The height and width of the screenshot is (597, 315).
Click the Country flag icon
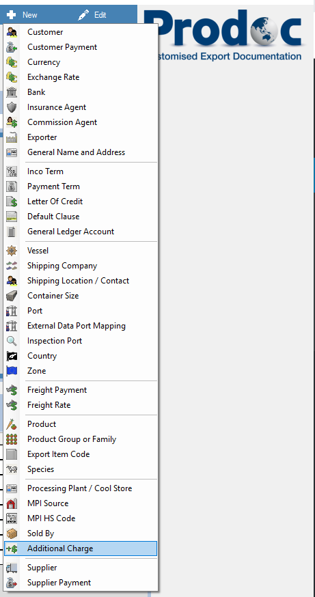[x=12, y=356]
